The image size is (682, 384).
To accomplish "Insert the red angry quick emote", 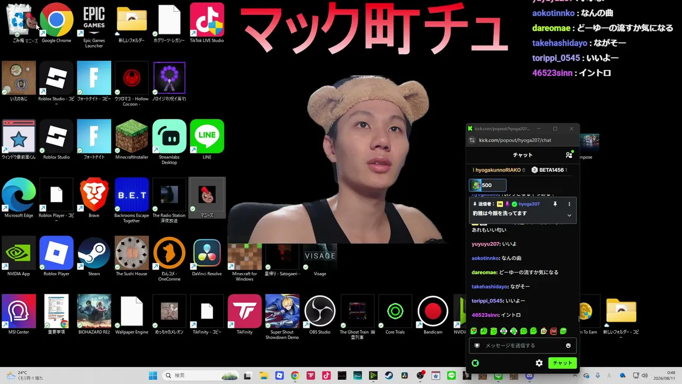I will tap(553, 331).
